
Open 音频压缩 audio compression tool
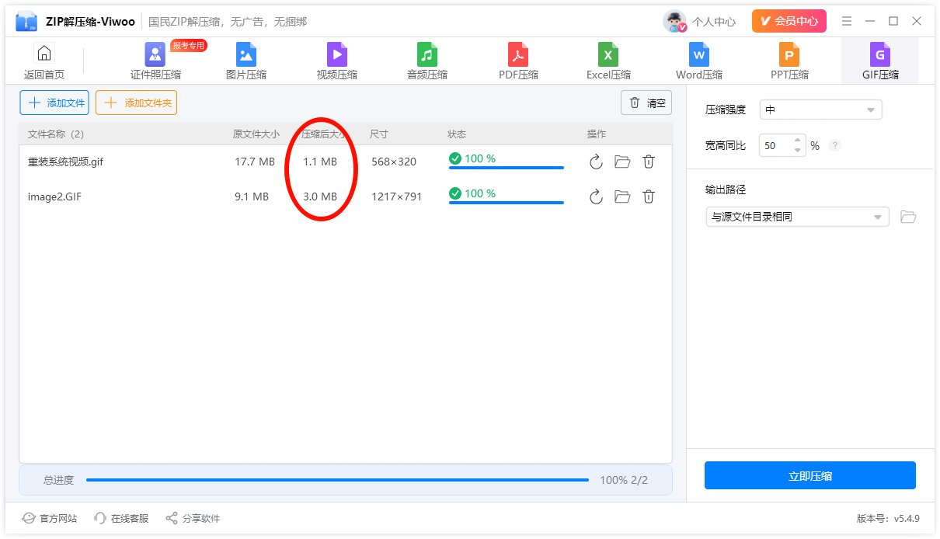point(427,62)
